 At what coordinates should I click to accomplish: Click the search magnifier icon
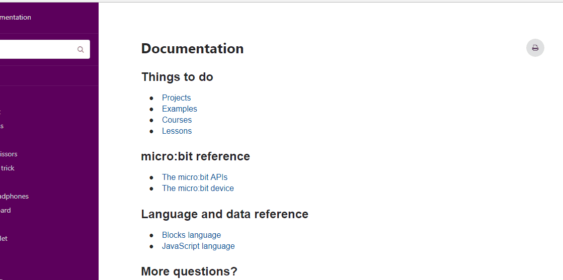[x=81, y=50]
